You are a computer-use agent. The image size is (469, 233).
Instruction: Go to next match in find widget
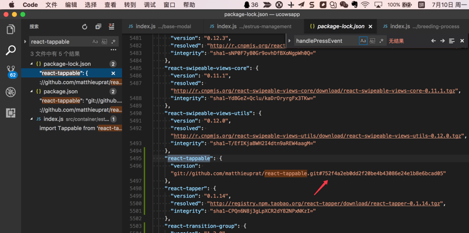pos(443,41)
